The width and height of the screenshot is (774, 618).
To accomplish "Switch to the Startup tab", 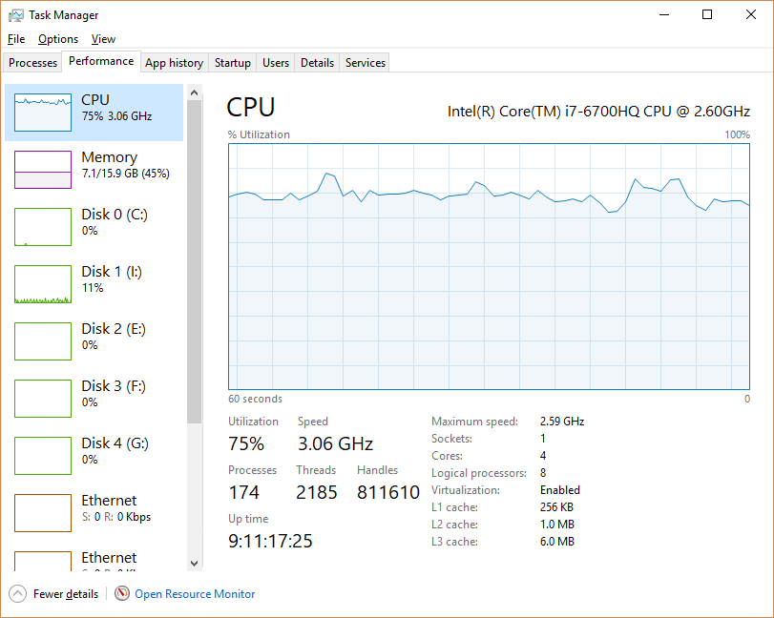I will pyautogui.click(x=233, y=63).
